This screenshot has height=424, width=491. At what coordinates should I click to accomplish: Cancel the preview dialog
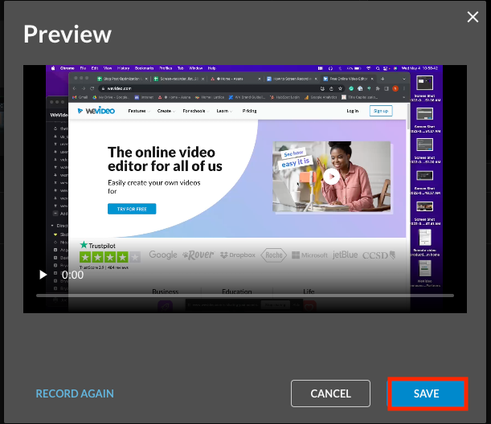(x=330, y=393)
